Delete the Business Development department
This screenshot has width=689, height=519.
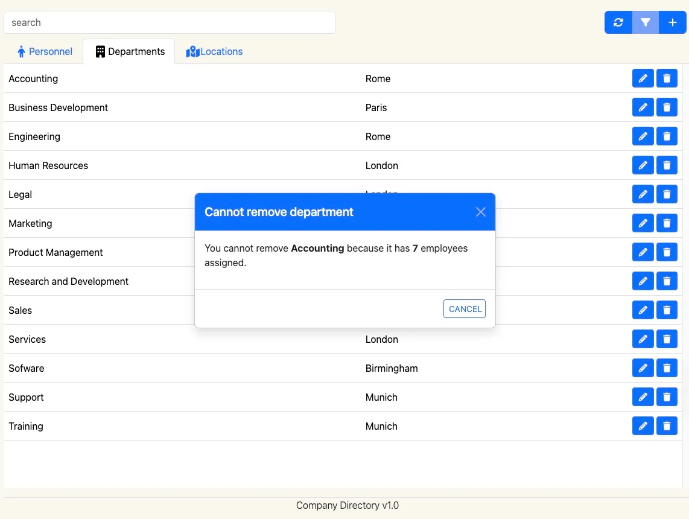tap(667, 107)
